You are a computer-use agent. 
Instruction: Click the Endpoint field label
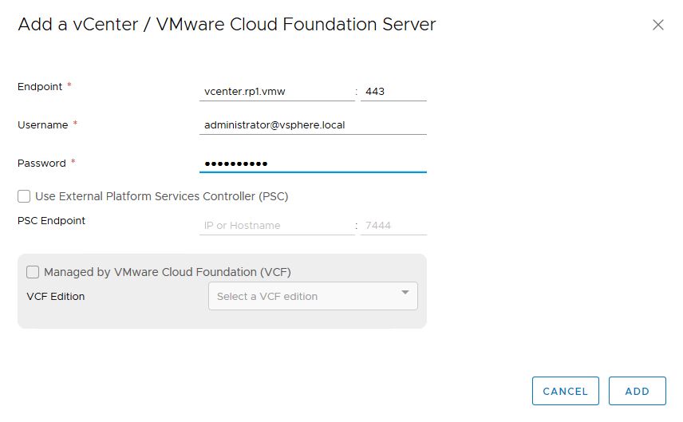point(40,86)
